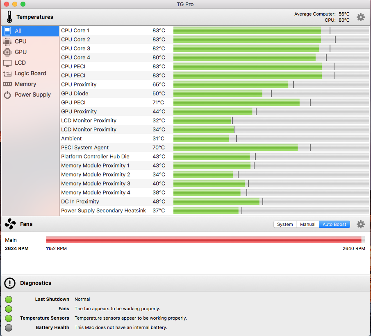371x336 pixels.
Task: Select Memory Module Proximity 1 row
Action: click(x=214, y=165)
